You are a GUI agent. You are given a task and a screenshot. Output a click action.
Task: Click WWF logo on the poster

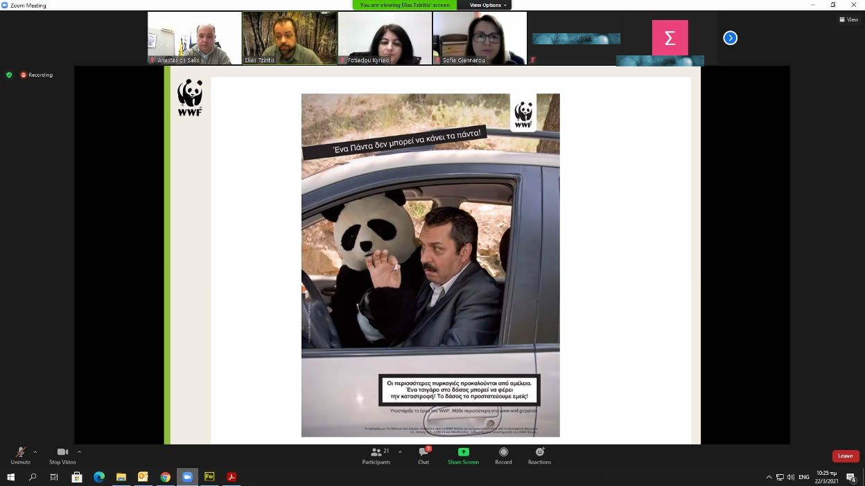click(523, 112)
